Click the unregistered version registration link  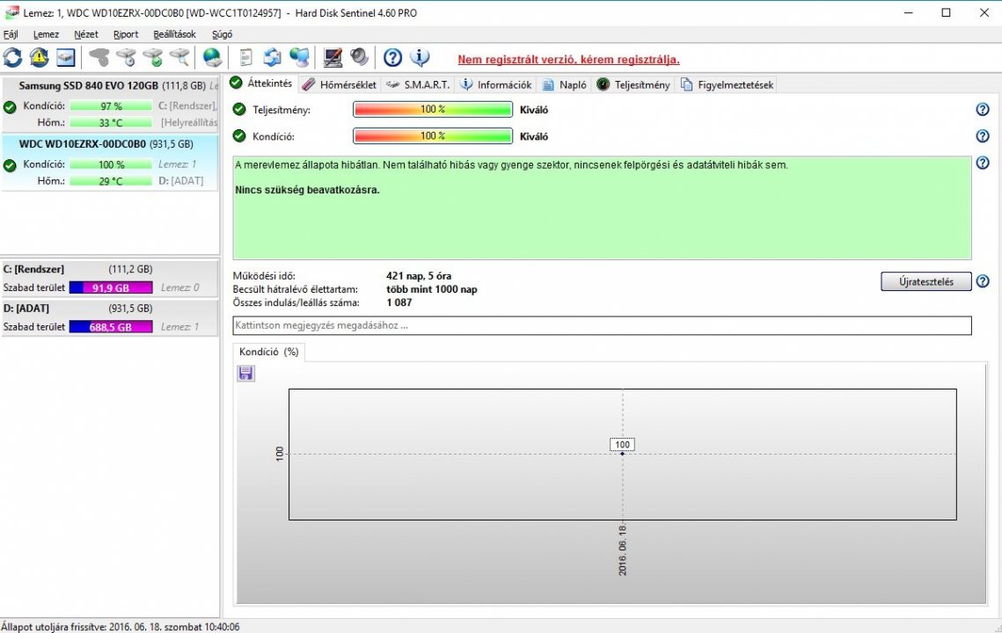pos(568,60)
